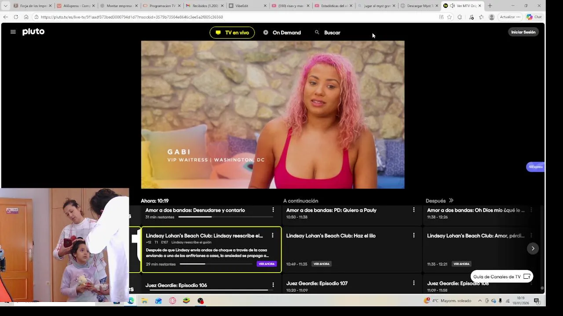The height and width of the screenshot is (316, 563).
Task: Open Edge from the taskbar
Action: 131,301
